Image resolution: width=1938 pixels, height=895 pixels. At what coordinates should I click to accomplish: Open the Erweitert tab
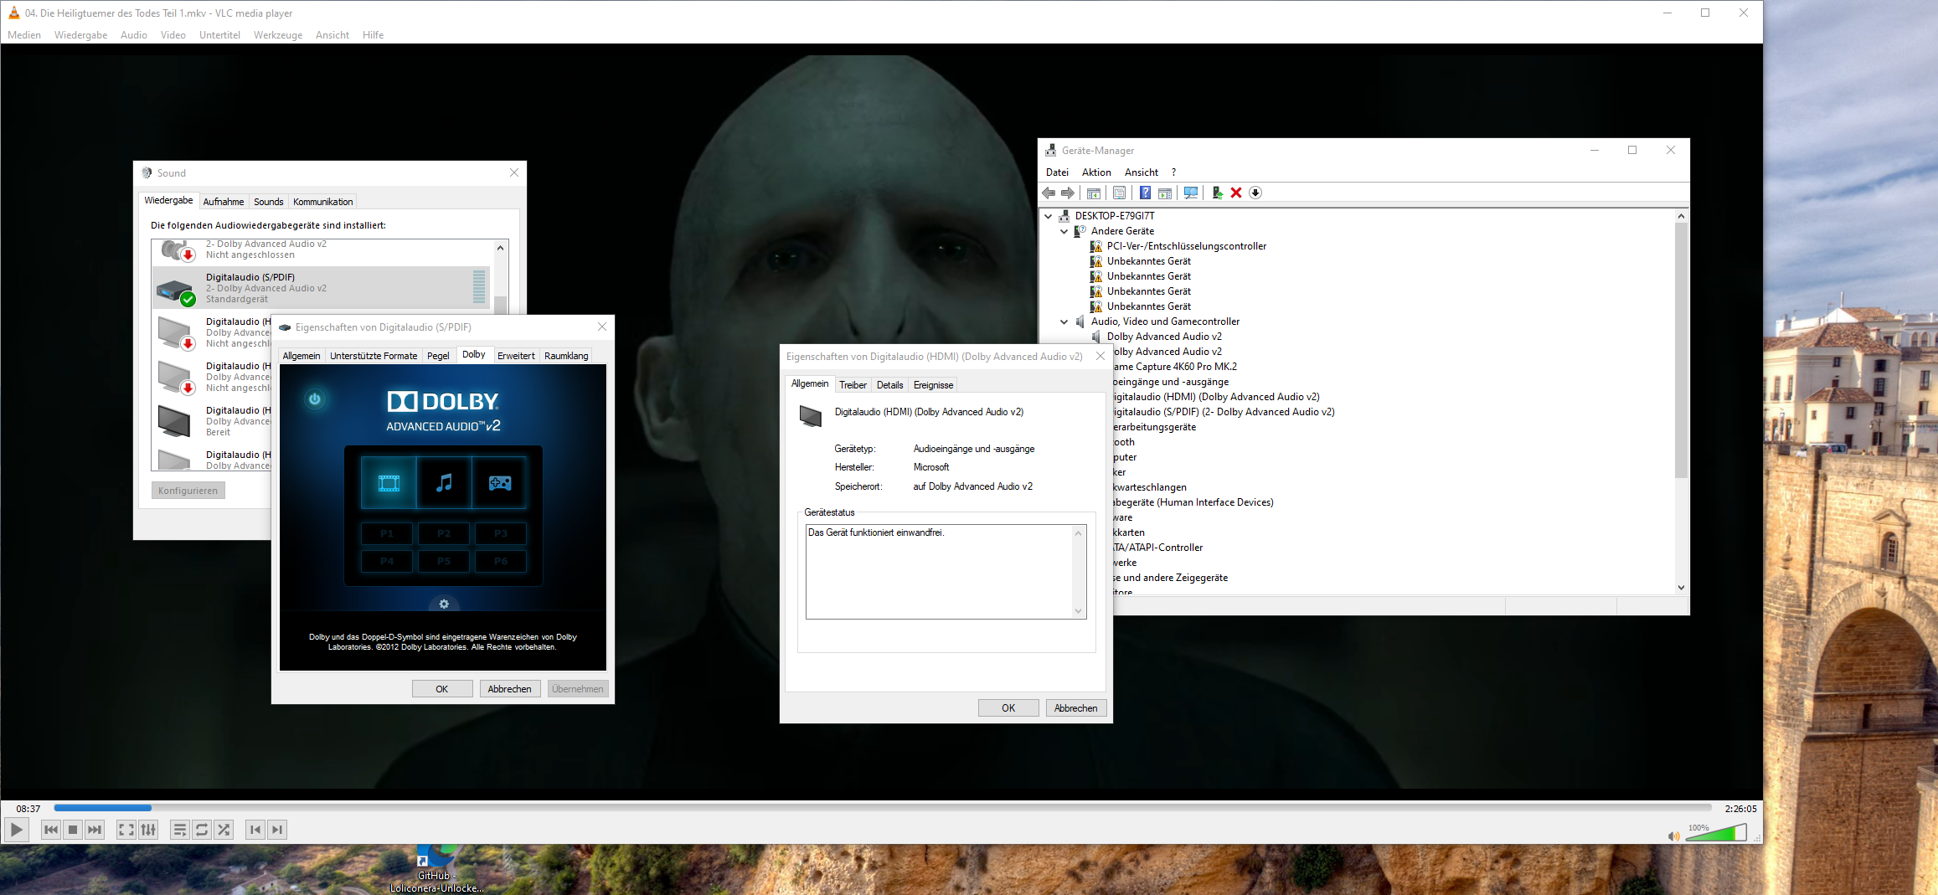tap(516, 356)
